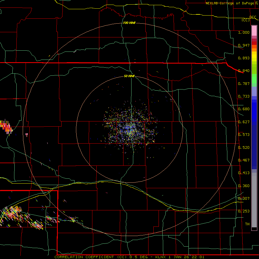
Task: Click the 100 NMI range ring label
Action: coord(129,23)
